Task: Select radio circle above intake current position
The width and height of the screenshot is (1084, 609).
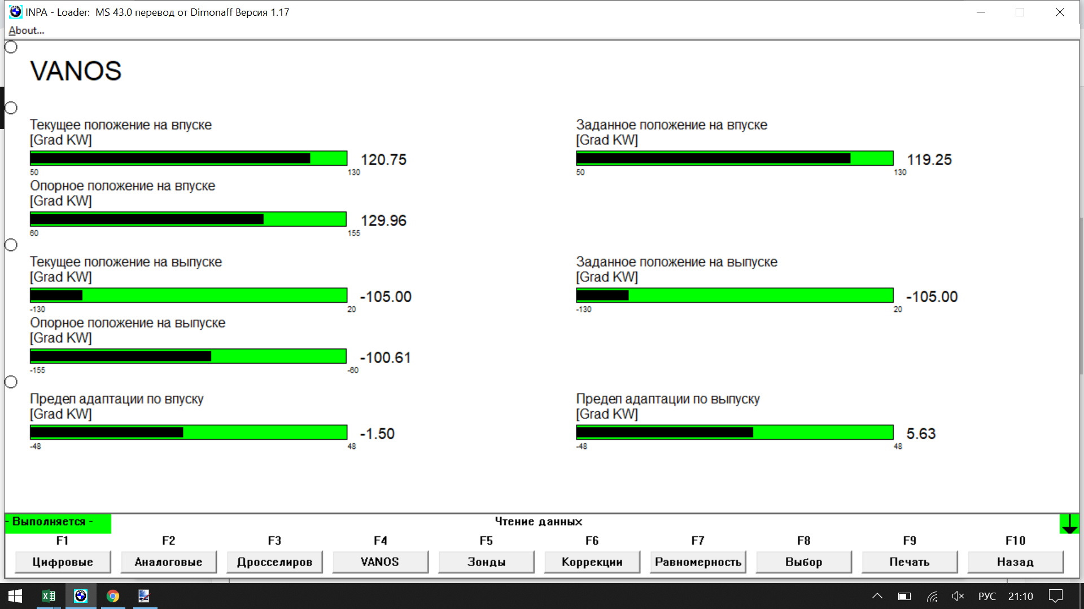Action: [x=11, y=108]
